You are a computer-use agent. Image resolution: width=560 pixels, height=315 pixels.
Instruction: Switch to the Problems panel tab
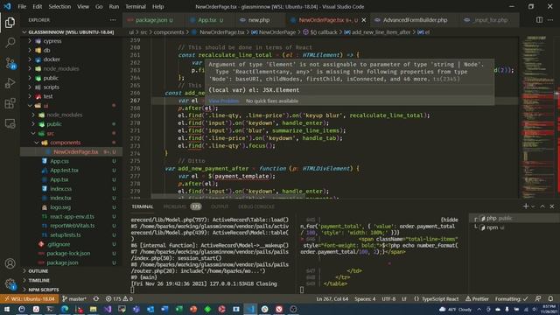pos(182,206)
